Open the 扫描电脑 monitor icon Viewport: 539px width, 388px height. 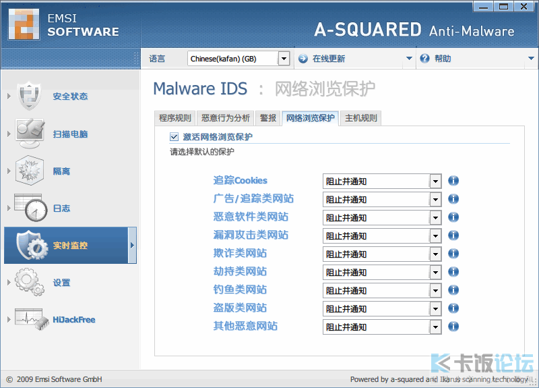(30, 133)
